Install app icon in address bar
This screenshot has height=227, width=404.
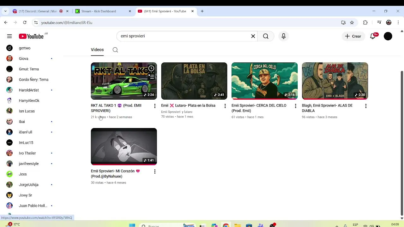tap(343, 22)
